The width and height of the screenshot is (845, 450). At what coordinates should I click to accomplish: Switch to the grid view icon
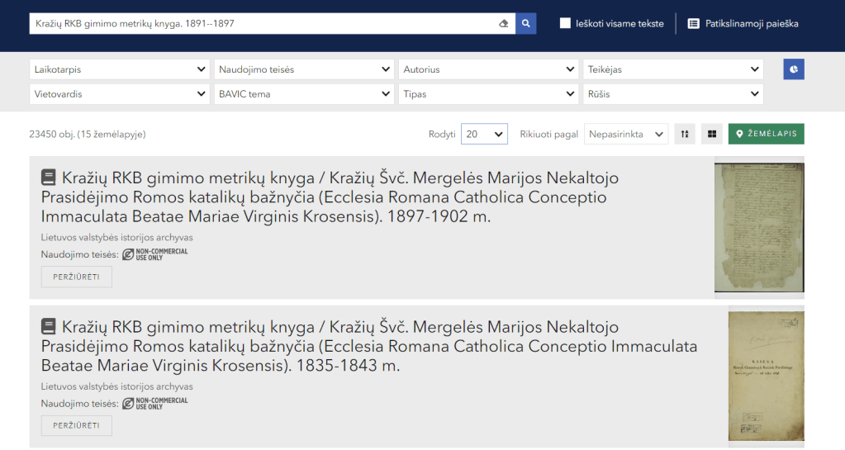click(711, 134)
